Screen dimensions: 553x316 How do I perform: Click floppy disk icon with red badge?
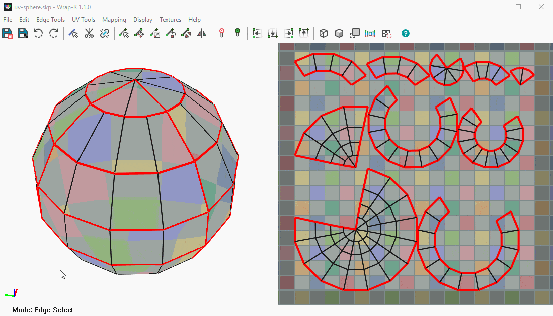pos(8,34)
